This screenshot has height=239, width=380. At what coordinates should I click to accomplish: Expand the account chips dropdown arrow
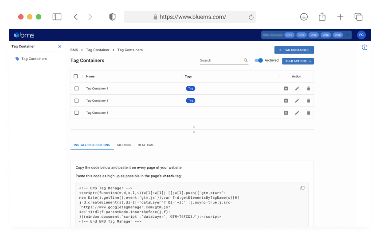[347, 35]
